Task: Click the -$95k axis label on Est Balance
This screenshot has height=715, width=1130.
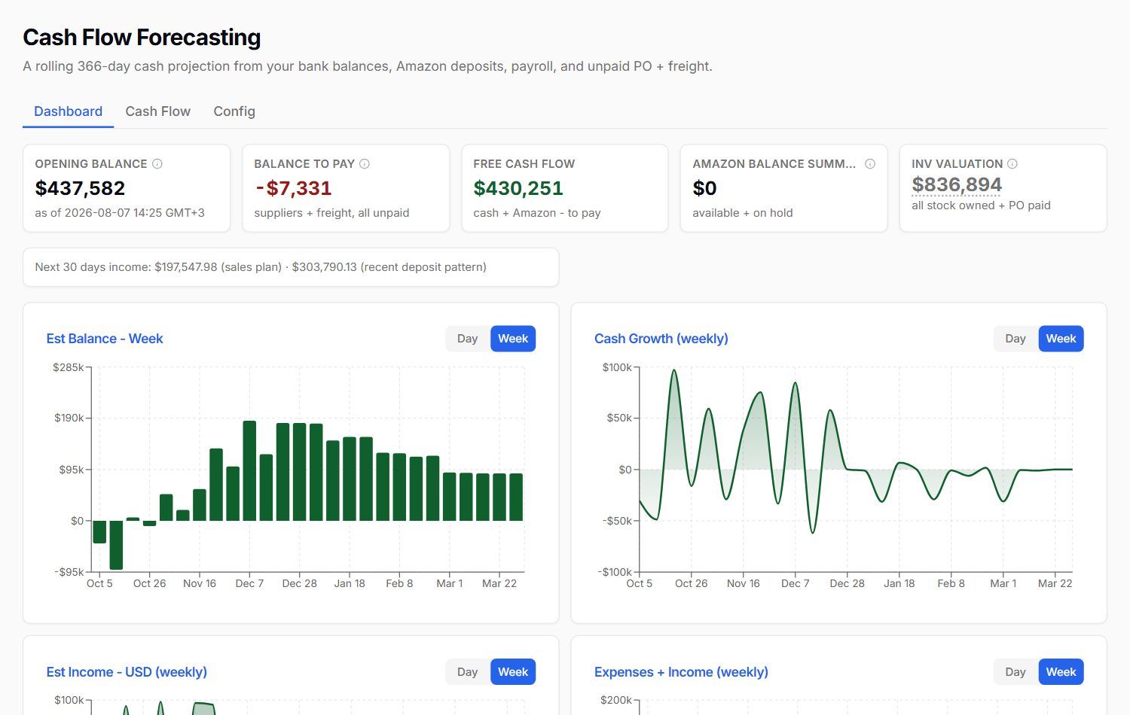Action: pos(69,572)
